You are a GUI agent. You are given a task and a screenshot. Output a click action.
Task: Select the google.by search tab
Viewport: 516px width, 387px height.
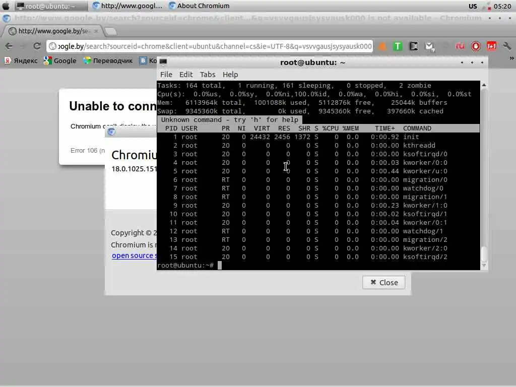tap(52, 31)
